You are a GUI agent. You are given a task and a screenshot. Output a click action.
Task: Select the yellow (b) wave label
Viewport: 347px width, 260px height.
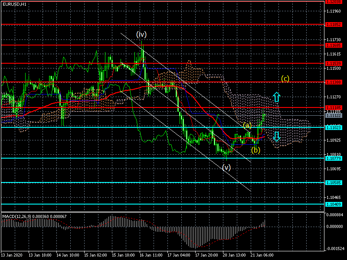255,150
